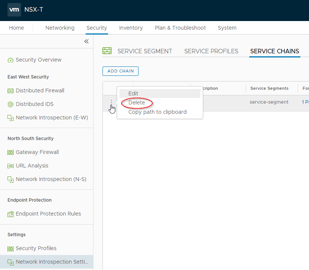The image size is (309, 270).
Task: Click the Service Segments column header
Action: click(x=269, y=88)
